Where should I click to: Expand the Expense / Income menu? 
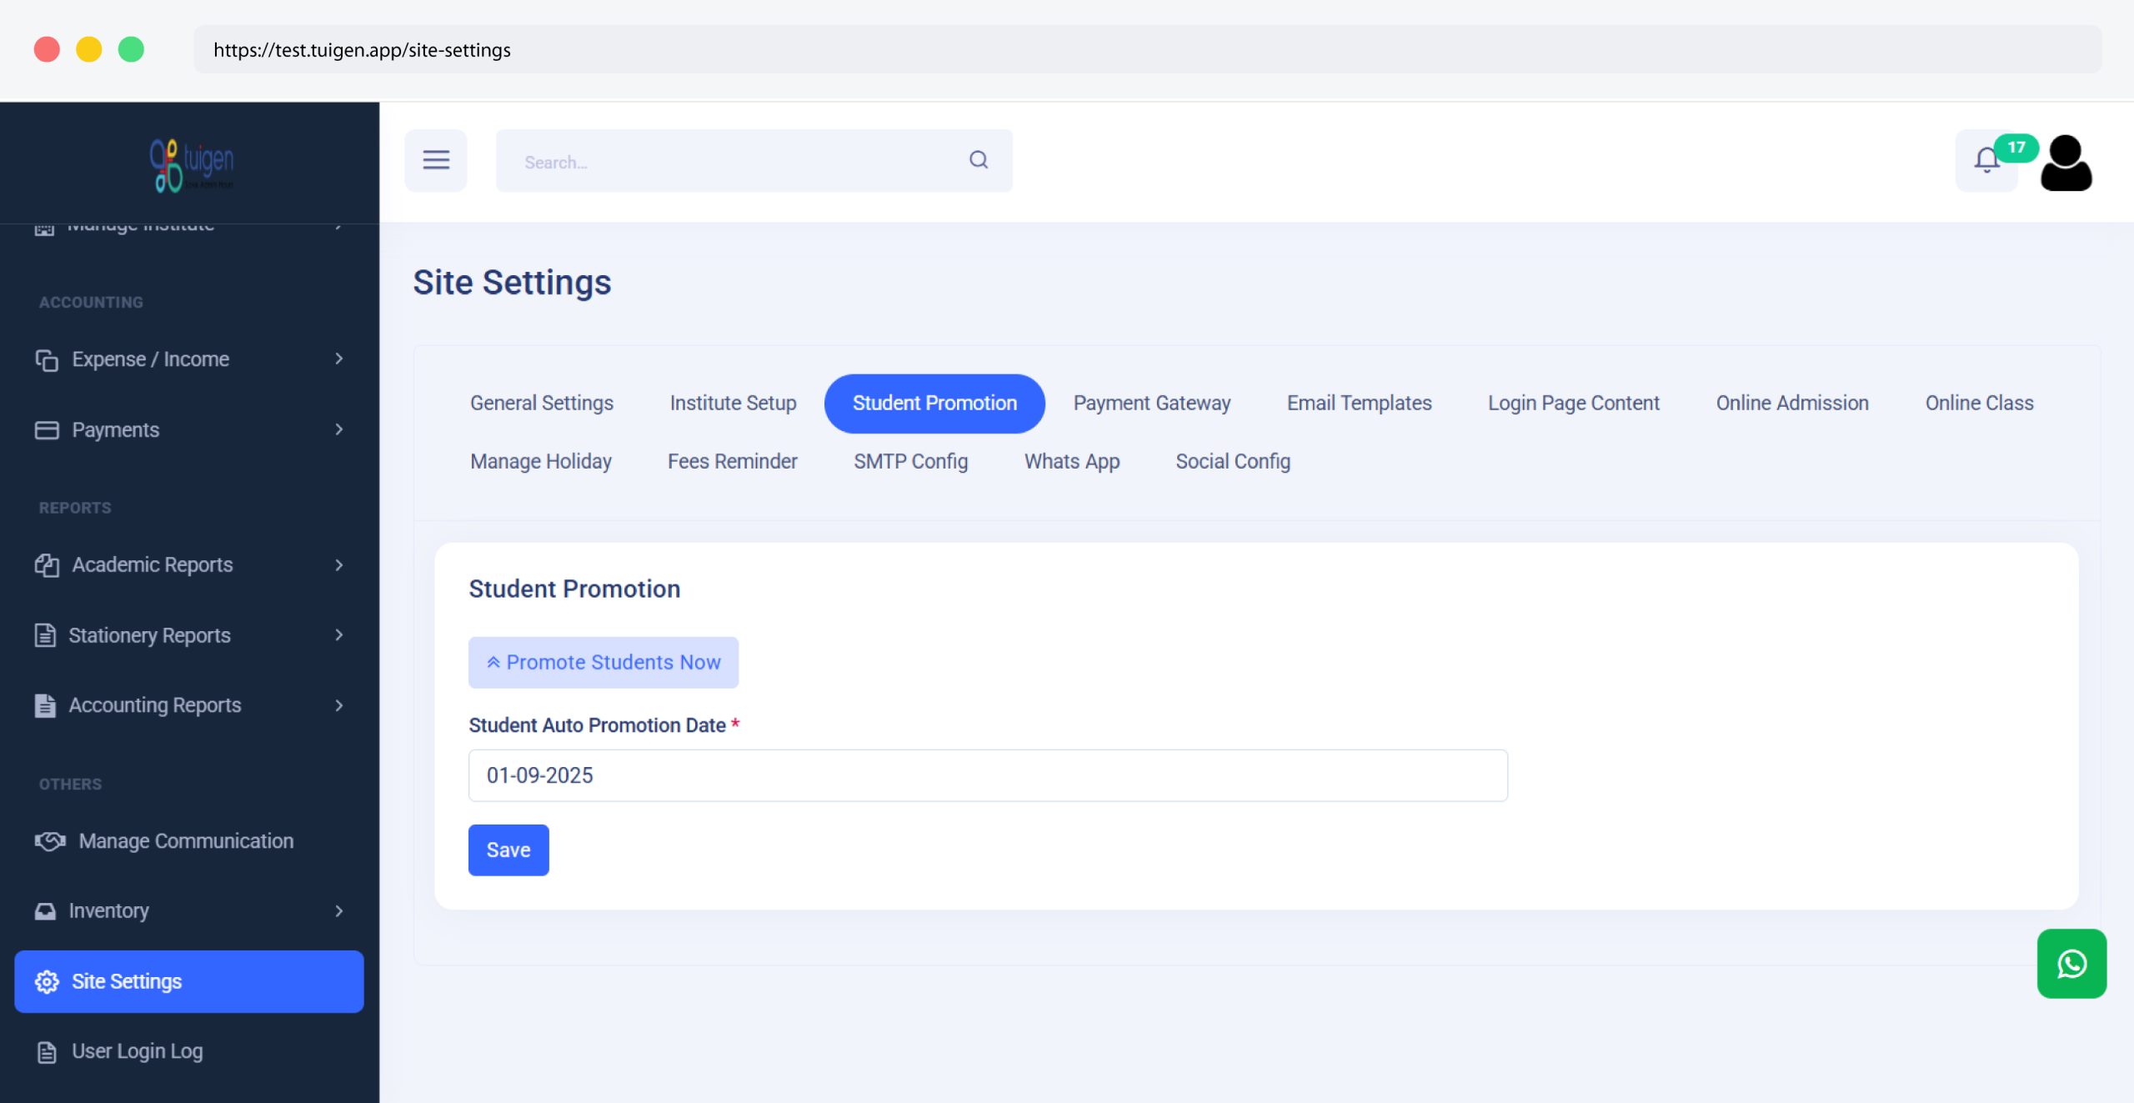(188, 359)
